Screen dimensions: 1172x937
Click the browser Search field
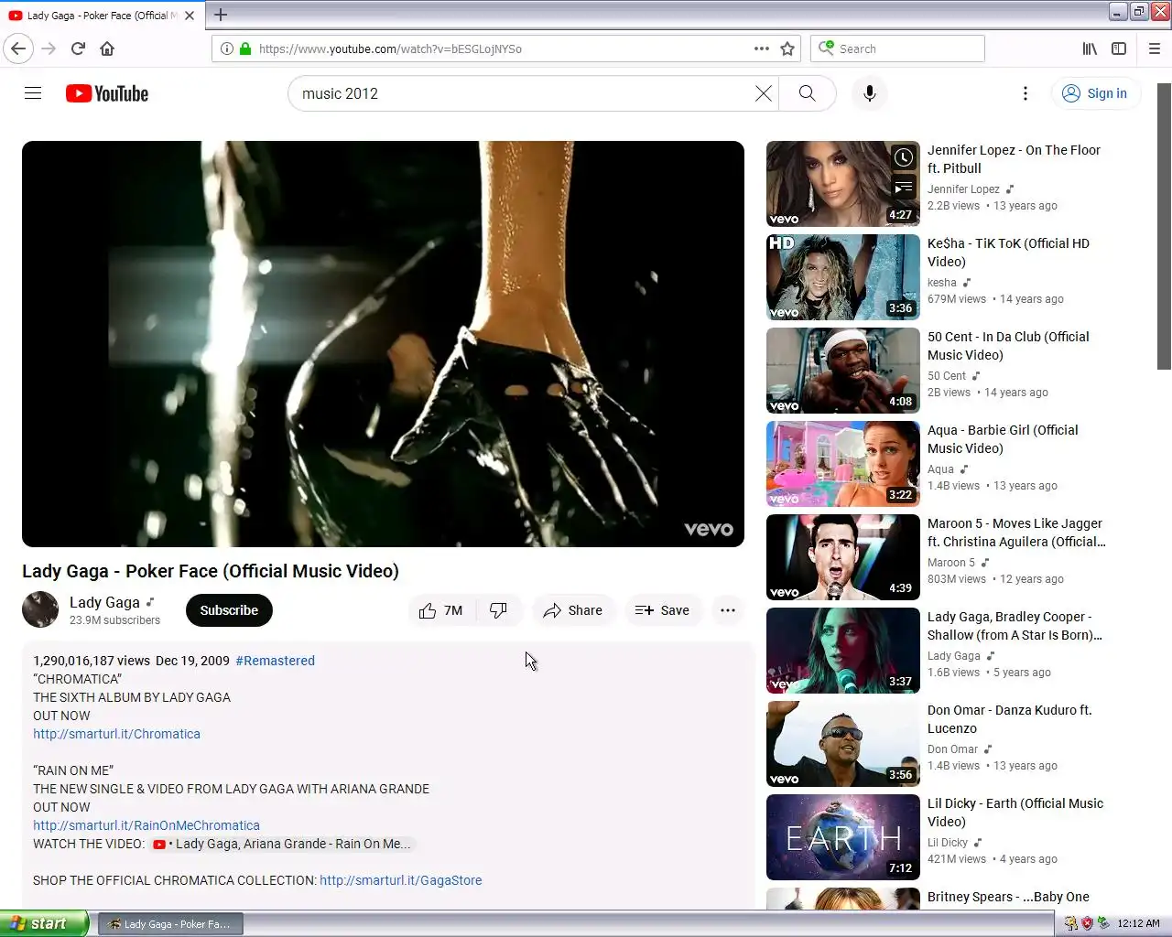[x=897, y=48]
